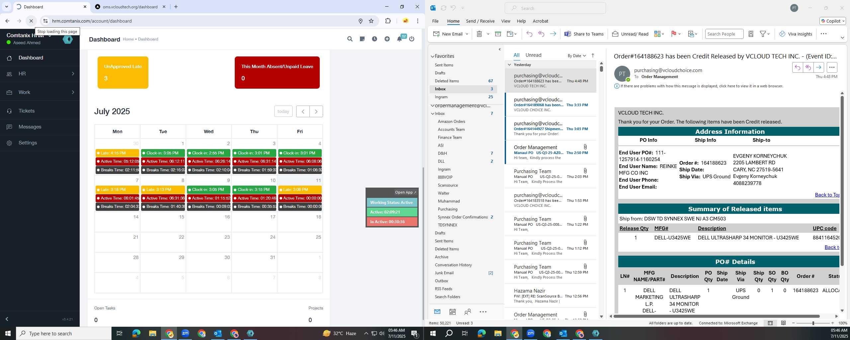Switch to Reading view in Outlook status bar
This screenshot has width=850, height=340.
tap(783, 323)
